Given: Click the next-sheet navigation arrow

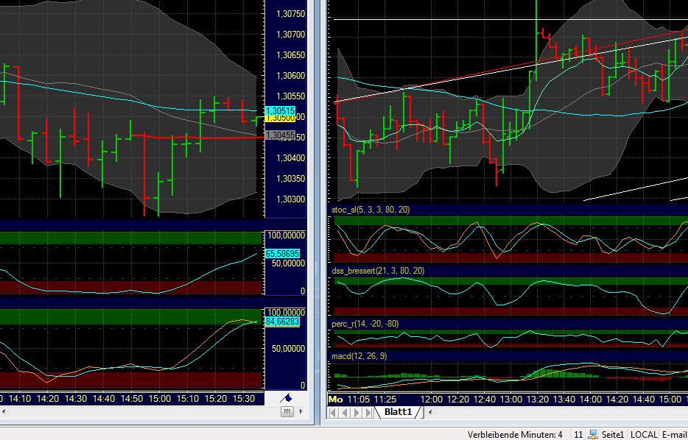Looking at the screenshot, I should [356, 413].
